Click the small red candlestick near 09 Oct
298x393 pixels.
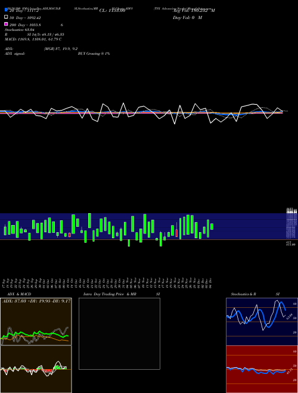[70, 235]
